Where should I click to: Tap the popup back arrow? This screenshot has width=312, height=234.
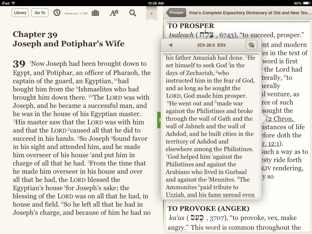click(x=170, y=45)
